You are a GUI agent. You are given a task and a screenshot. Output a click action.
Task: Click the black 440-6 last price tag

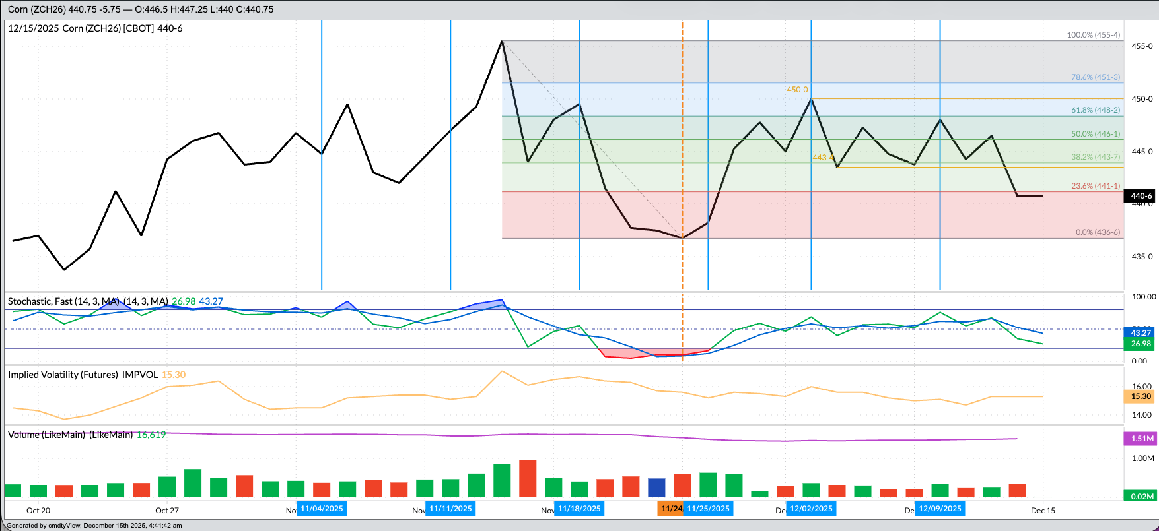point(1141,196)
